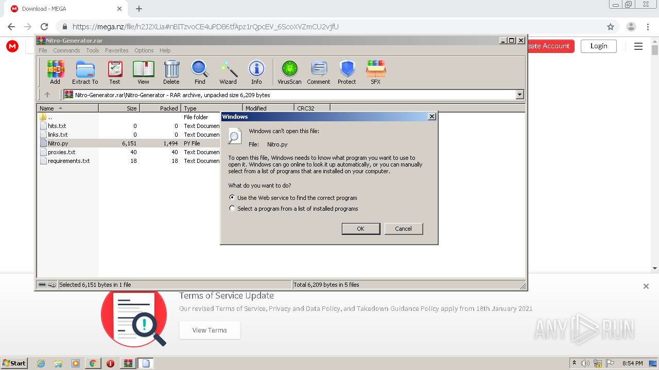659x370 pixels.
Task: Click the SFX toolbar icon
Action: click(x=376, y=72)
